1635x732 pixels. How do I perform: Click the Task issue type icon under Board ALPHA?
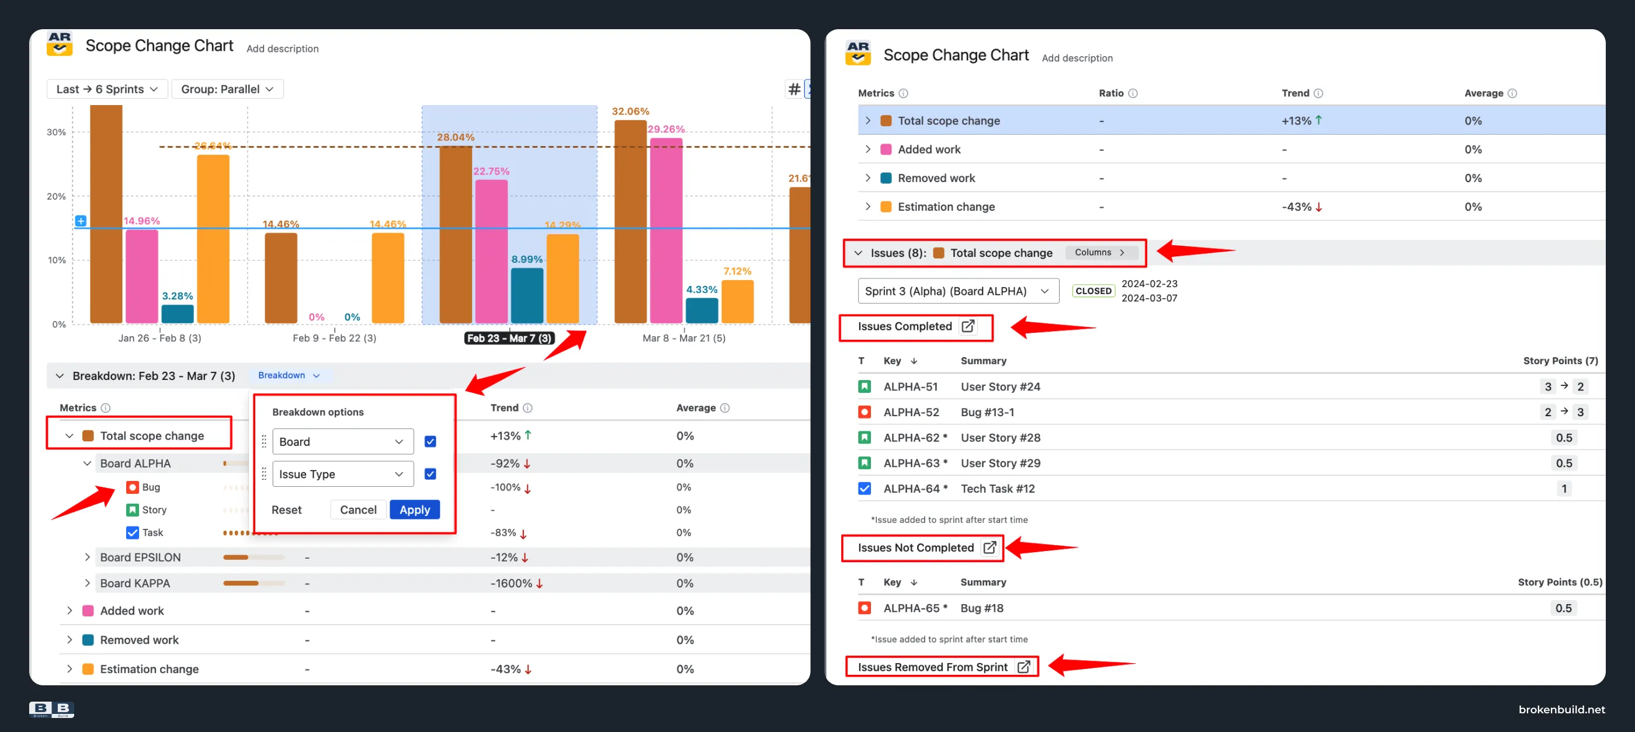coord(132,533)
